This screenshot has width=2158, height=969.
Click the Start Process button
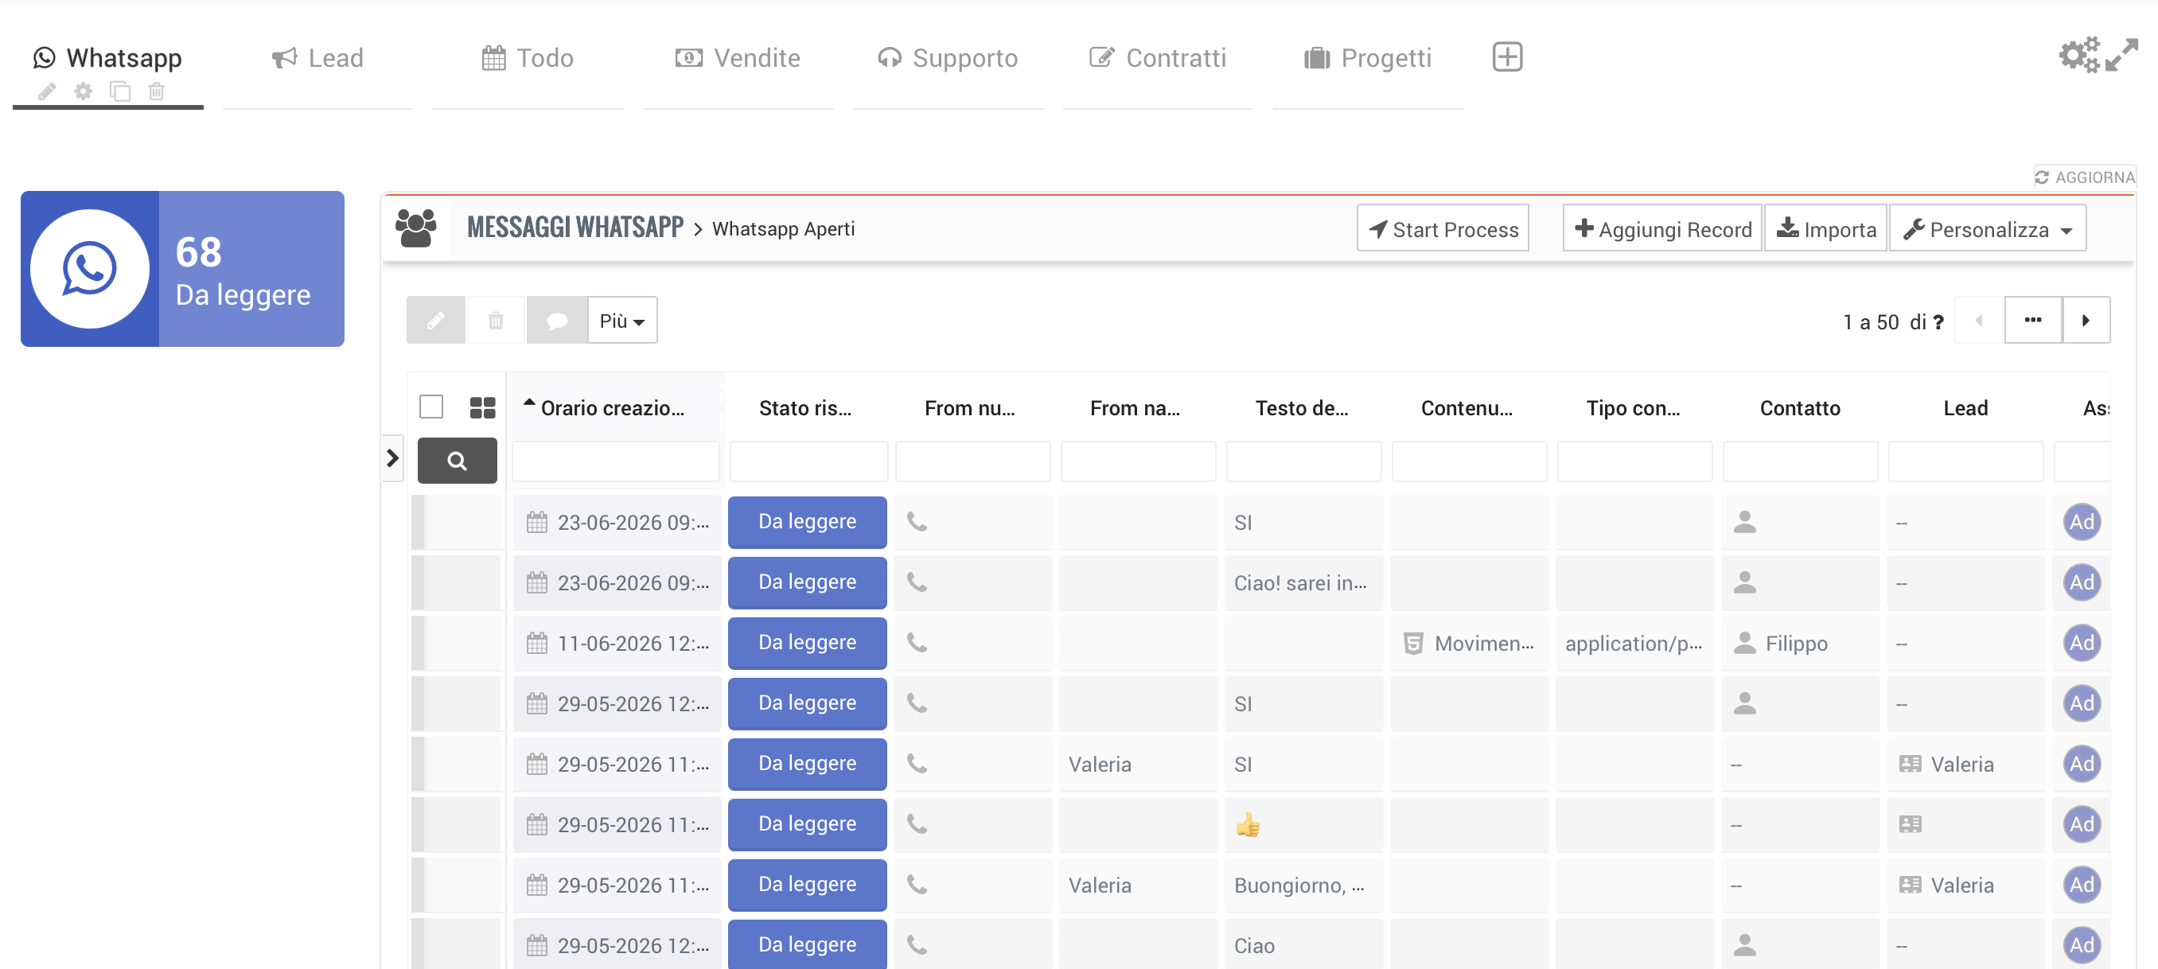point(1443,228)
